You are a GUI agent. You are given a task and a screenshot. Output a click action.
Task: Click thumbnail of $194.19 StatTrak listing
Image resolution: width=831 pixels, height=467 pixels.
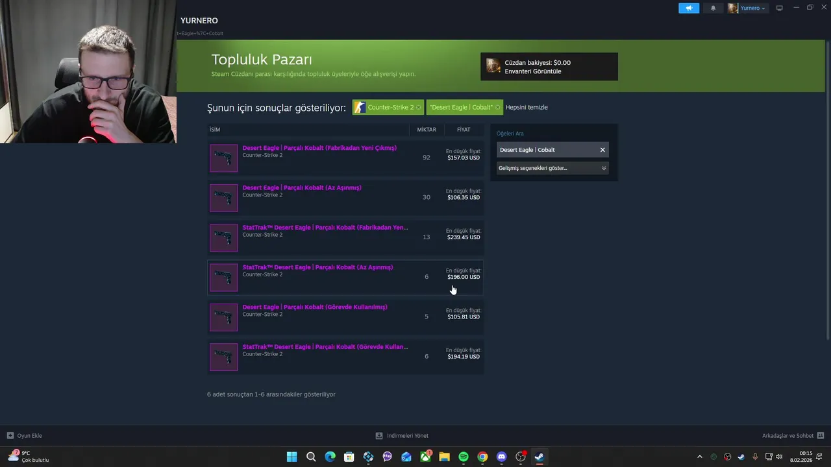coord(223,357)
